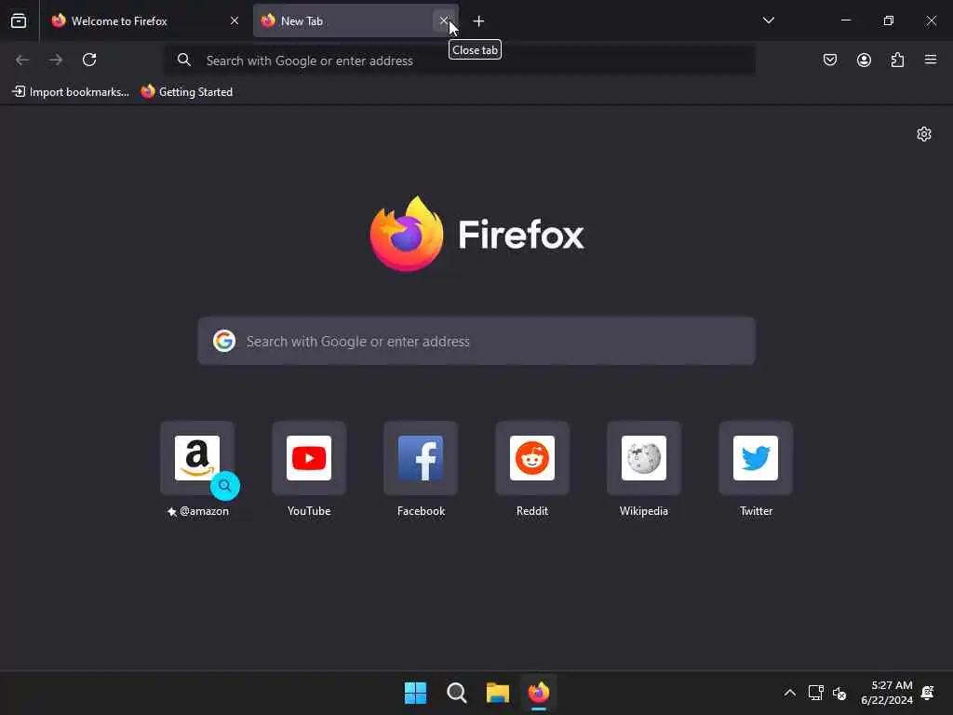Open the Extensions puzzle icon
The height and width of the screenshot is (715, 953).
click(897, 60)
